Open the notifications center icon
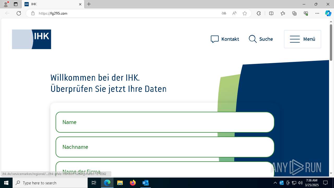 pyautogui.click(x=325, y=183)
